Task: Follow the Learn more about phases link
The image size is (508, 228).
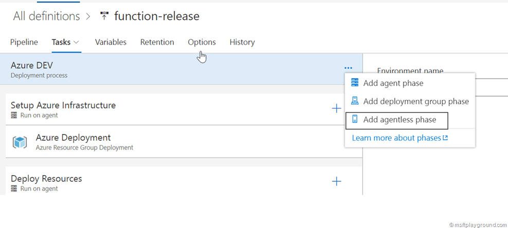Action: [400, 138]
